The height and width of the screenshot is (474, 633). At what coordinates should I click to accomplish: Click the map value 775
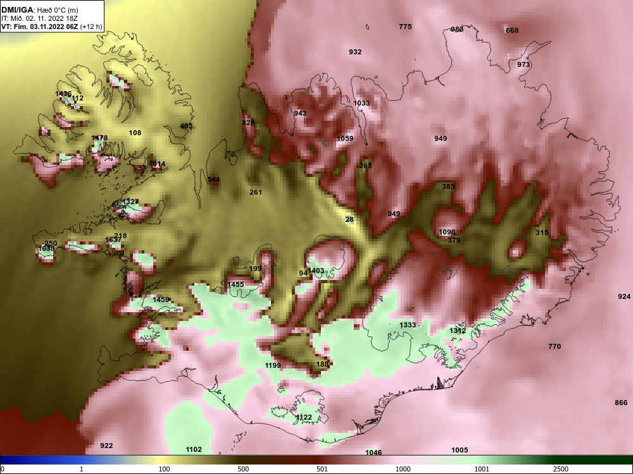[405, 27]
